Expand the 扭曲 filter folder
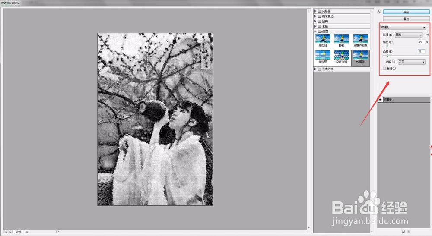The image size is (432, 236). click(x=315, y=21)
